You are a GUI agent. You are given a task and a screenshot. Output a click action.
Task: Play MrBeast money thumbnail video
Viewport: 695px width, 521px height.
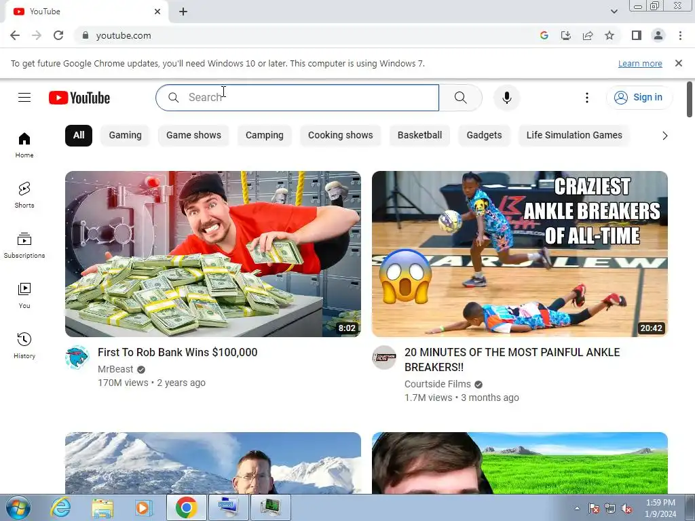(212, 254)
